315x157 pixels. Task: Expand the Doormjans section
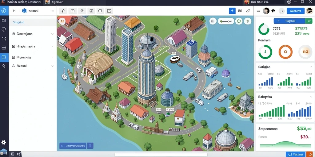[x=33, y=34]
